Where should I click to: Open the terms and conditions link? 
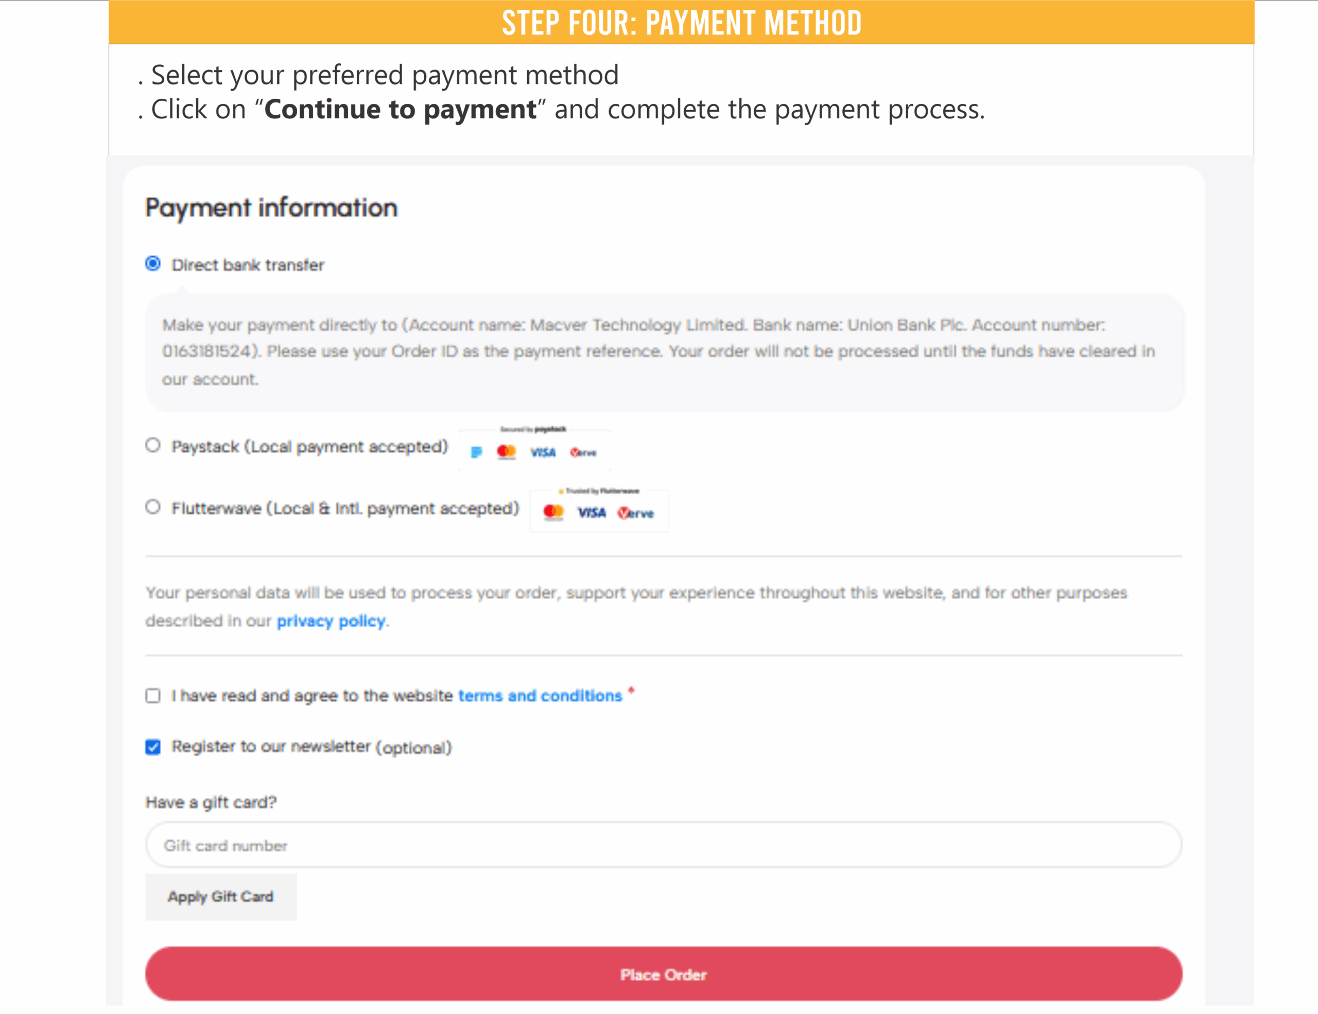(x=540, y=695)
